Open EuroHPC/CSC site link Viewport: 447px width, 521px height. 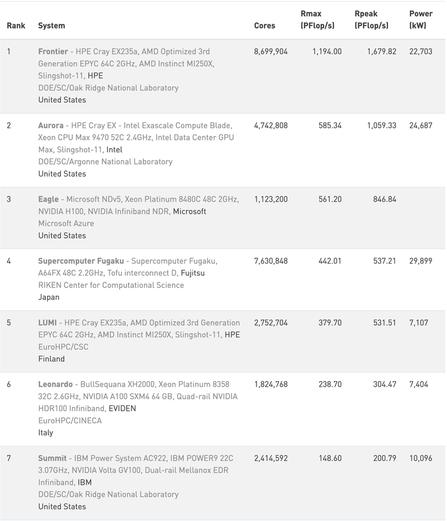click(x=63, y=347)
